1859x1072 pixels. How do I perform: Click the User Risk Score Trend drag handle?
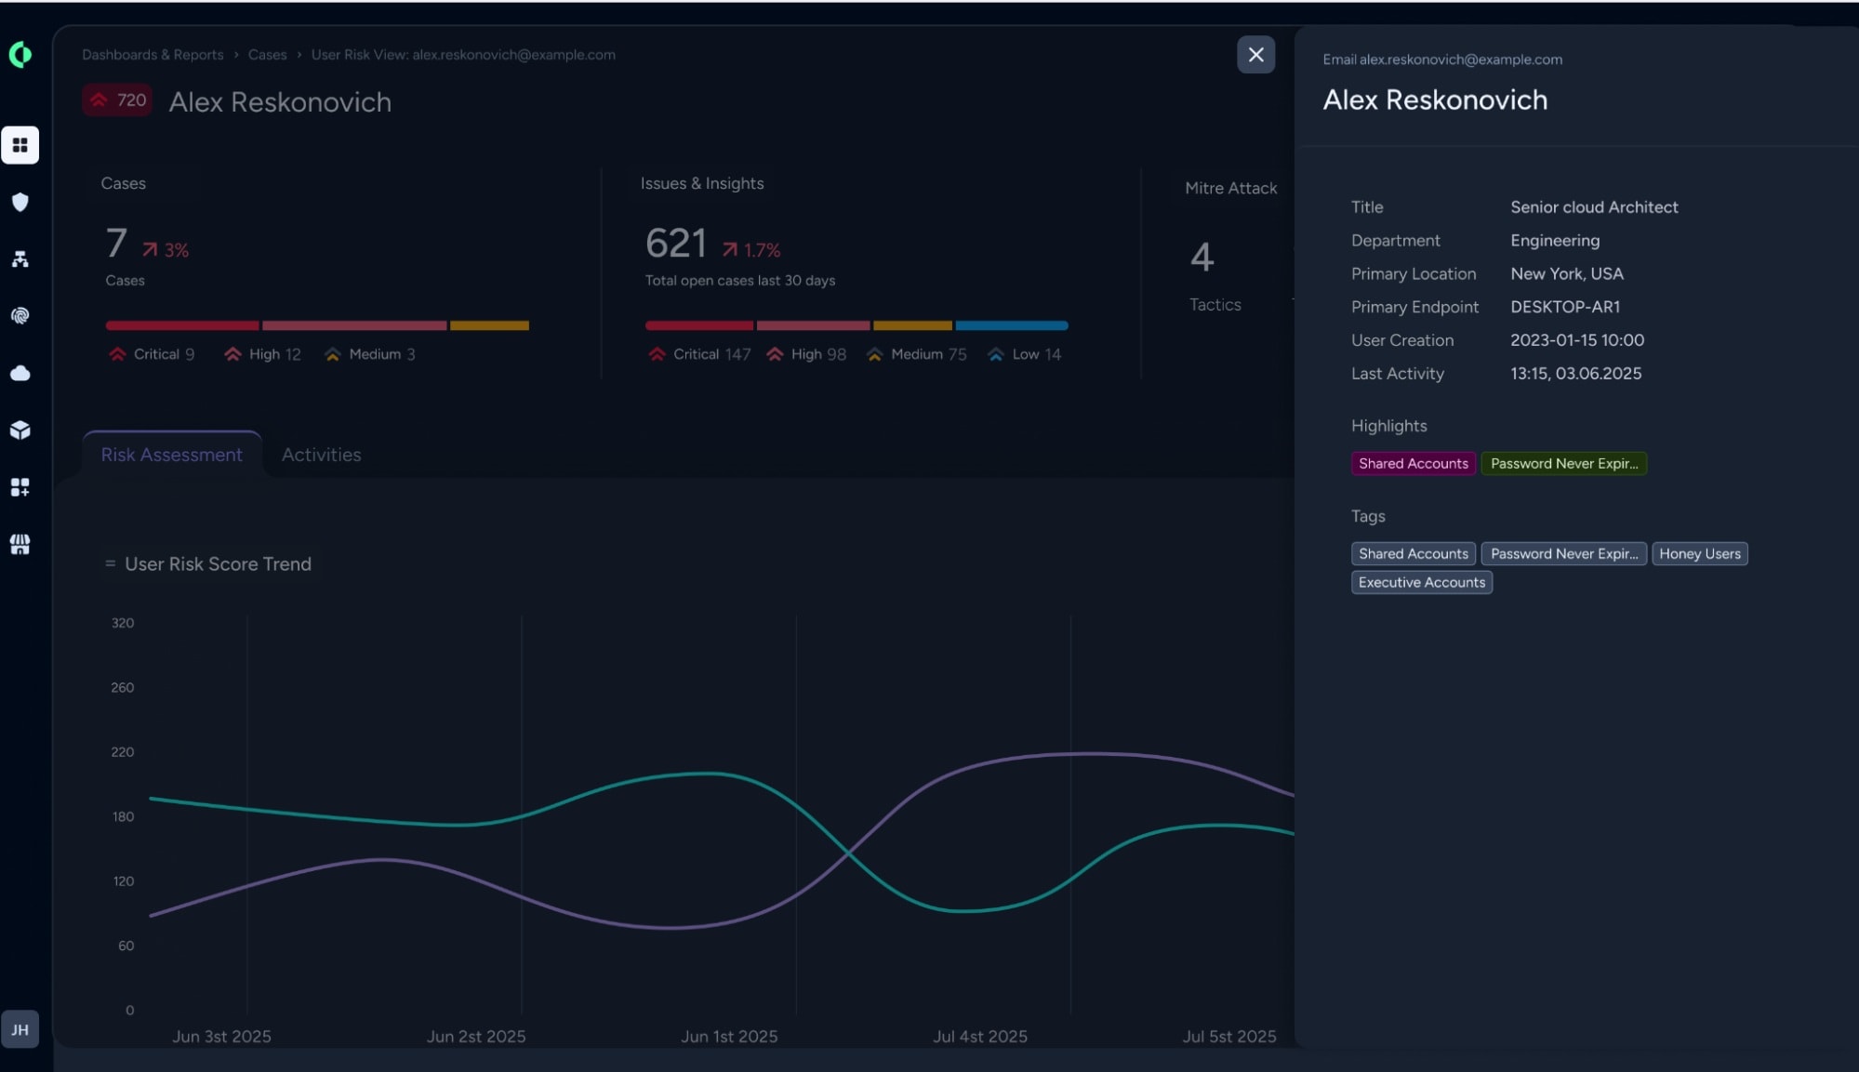pyautogui.click(x=111, y=564)
